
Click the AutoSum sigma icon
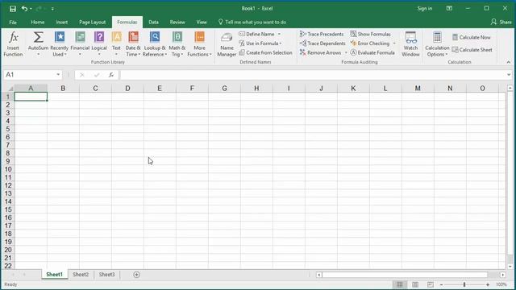[38, 37]
